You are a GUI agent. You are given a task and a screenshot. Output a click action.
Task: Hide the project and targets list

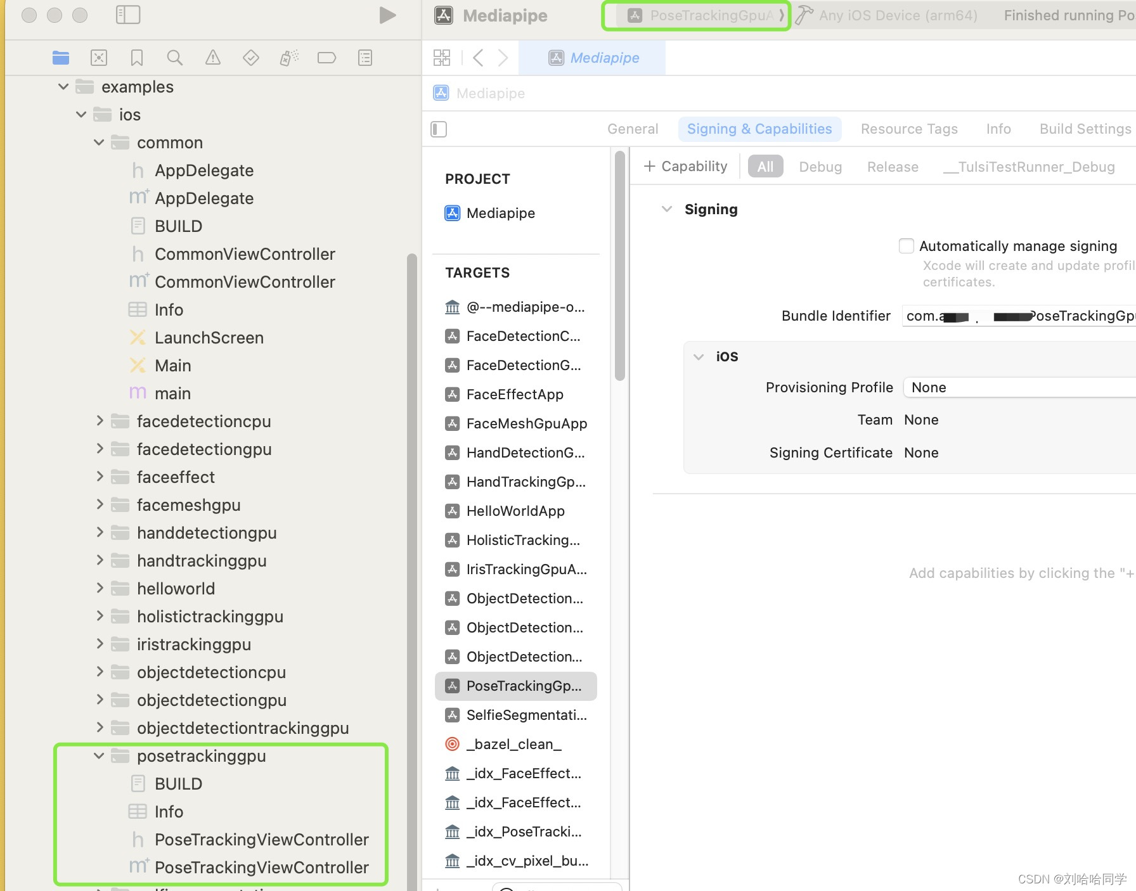point(439,129)
